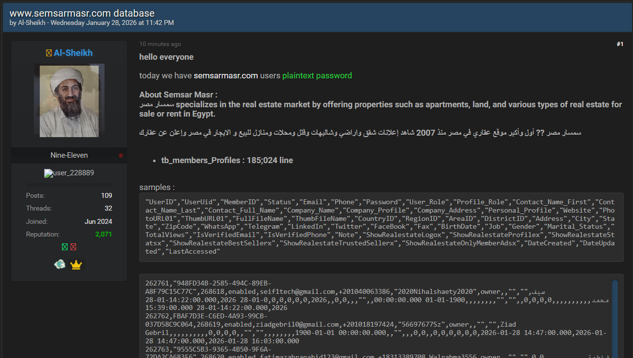Screen dimensions: 633x358
Task: View the poster's 32 threads count
Action: (x=108, y=208)
